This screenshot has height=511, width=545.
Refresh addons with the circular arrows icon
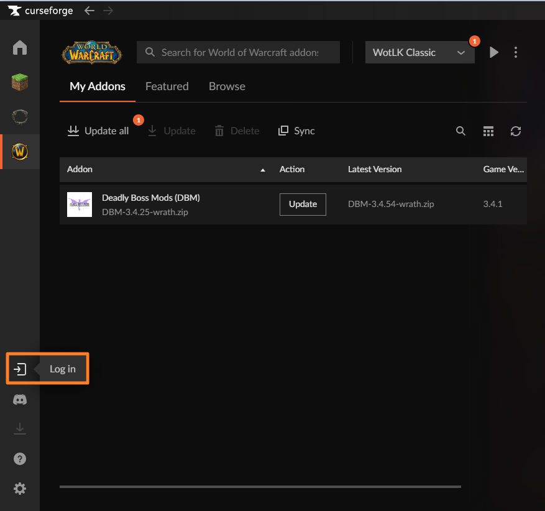click(516, 131)
